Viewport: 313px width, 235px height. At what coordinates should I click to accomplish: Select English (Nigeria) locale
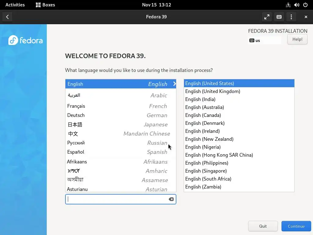239,147
